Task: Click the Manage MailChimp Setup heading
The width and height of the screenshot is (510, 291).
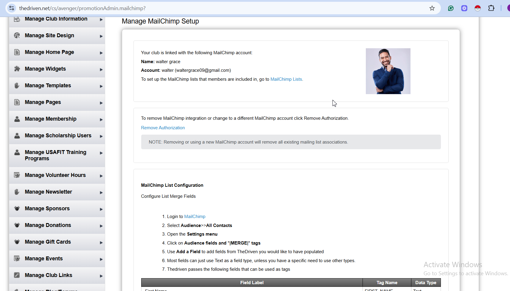Action: 160,21
